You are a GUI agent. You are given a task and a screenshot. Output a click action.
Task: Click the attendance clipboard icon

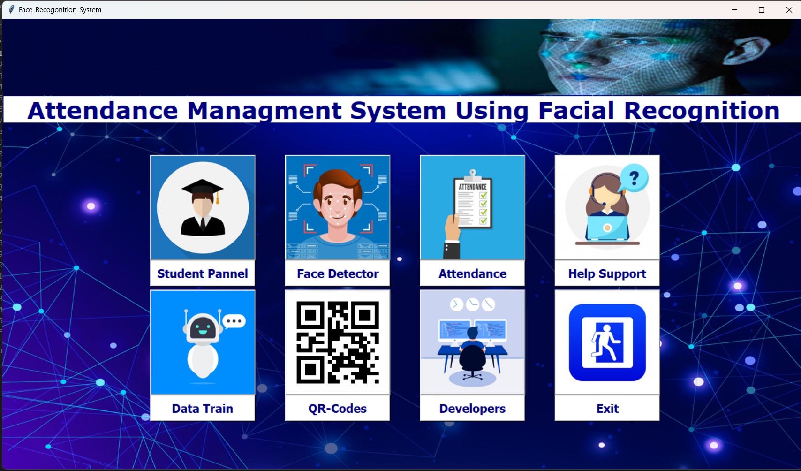click(x=472, y=207)
